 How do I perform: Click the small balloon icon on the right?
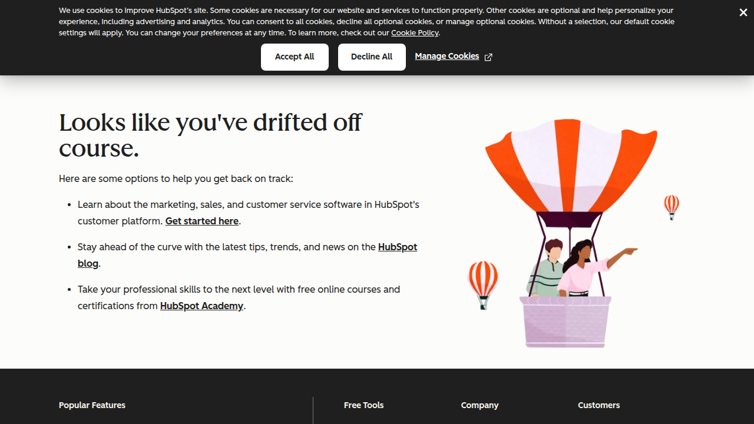(x=671, y=207)
